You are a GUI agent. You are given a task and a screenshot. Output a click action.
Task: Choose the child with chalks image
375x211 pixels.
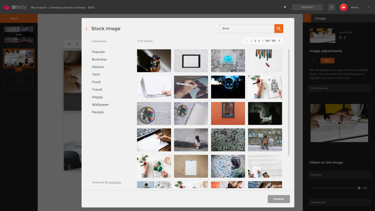tap(228, 166)
